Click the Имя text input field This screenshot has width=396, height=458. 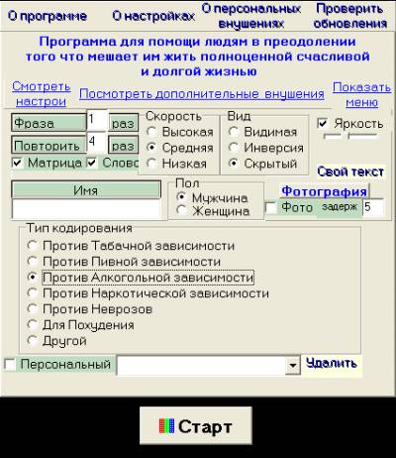click(86, 208)
